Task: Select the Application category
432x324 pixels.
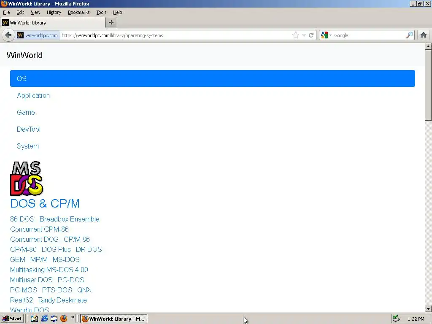Action: click(x=33, y=96)
